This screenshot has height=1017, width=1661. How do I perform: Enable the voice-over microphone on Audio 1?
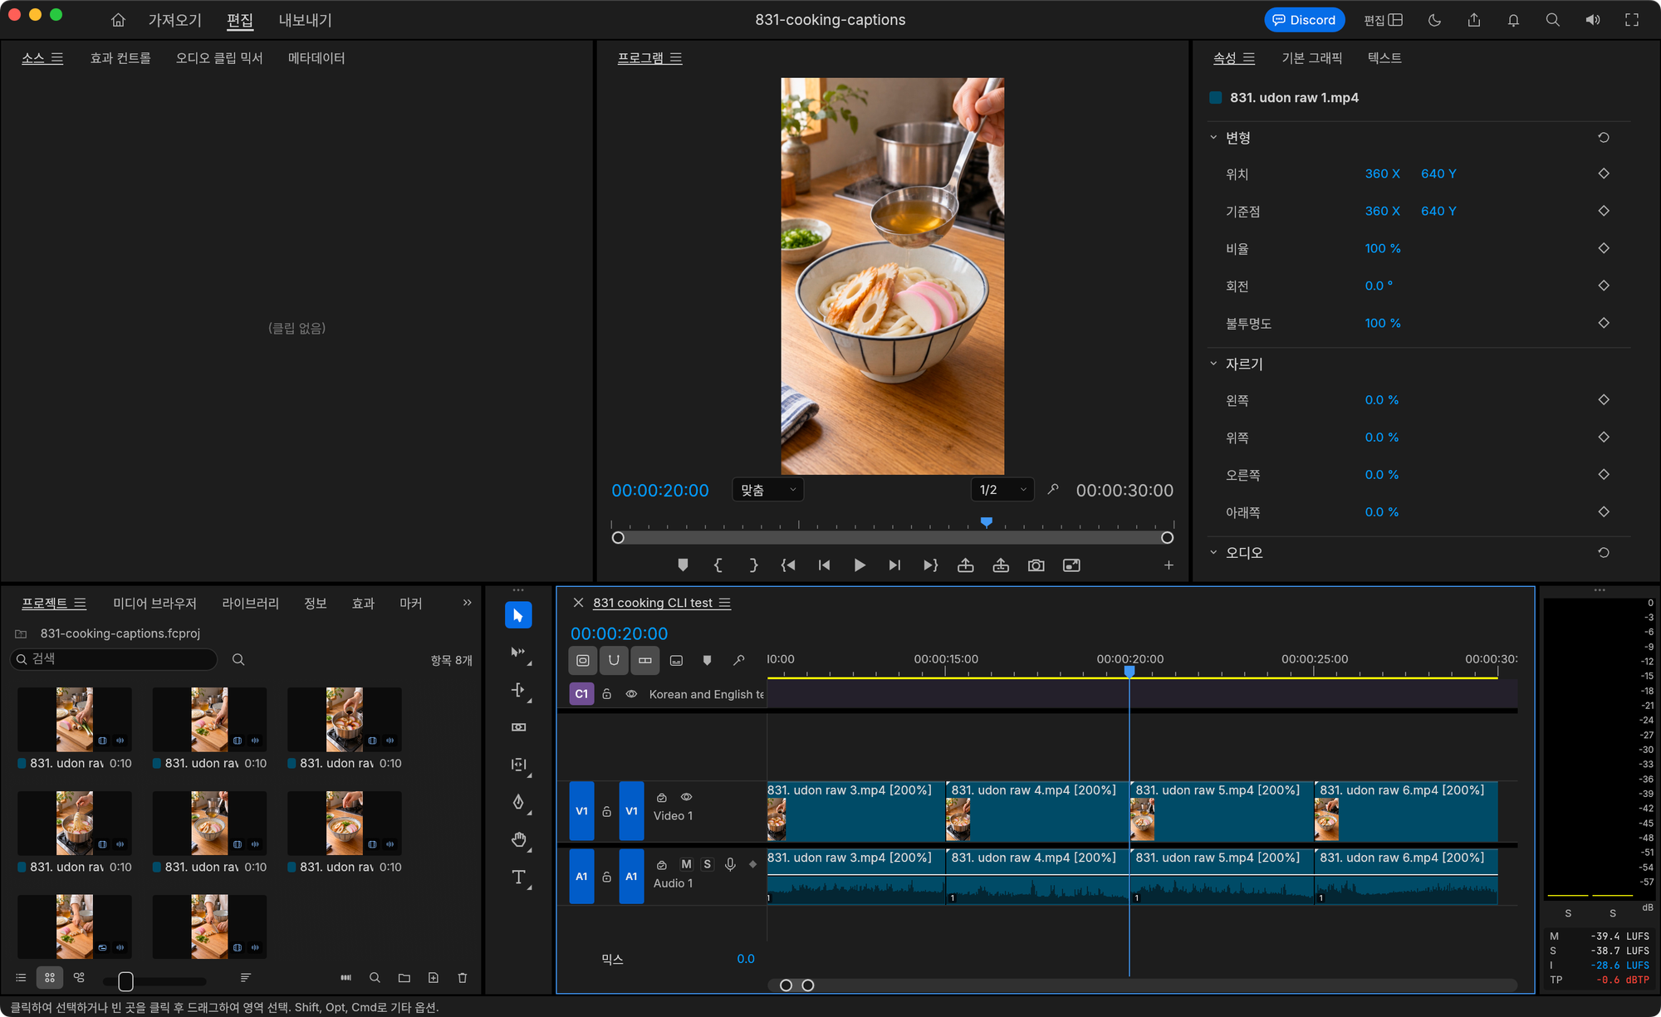730,864
